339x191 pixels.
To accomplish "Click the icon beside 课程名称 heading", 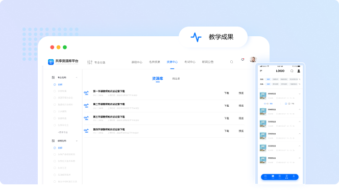I will coord(53,141).
